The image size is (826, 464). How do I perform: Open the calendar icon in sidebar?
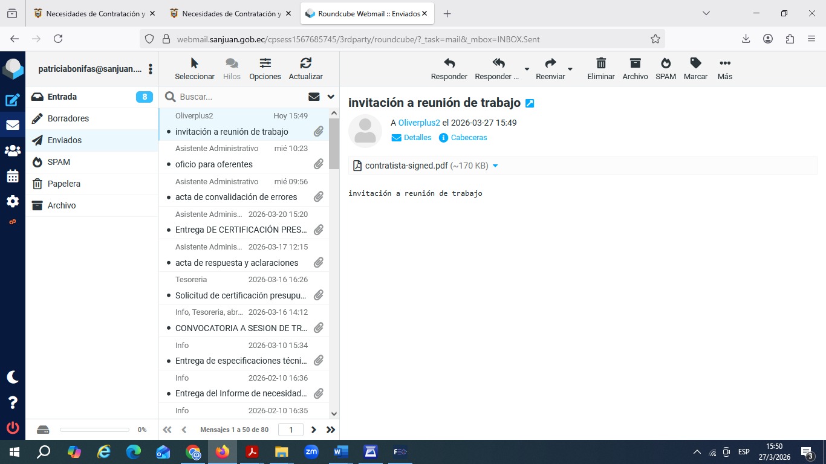13,176
